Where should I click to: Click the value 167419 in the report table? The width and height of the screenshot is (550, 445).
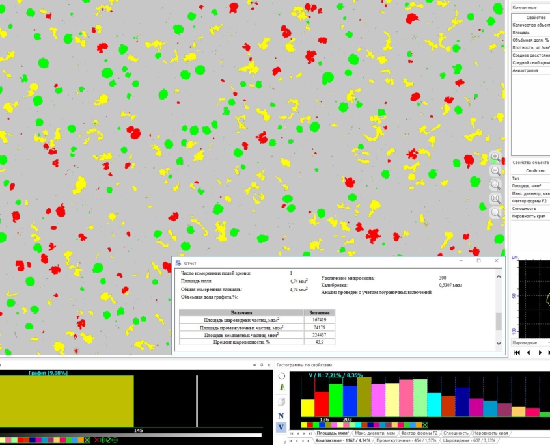point(319,320)
